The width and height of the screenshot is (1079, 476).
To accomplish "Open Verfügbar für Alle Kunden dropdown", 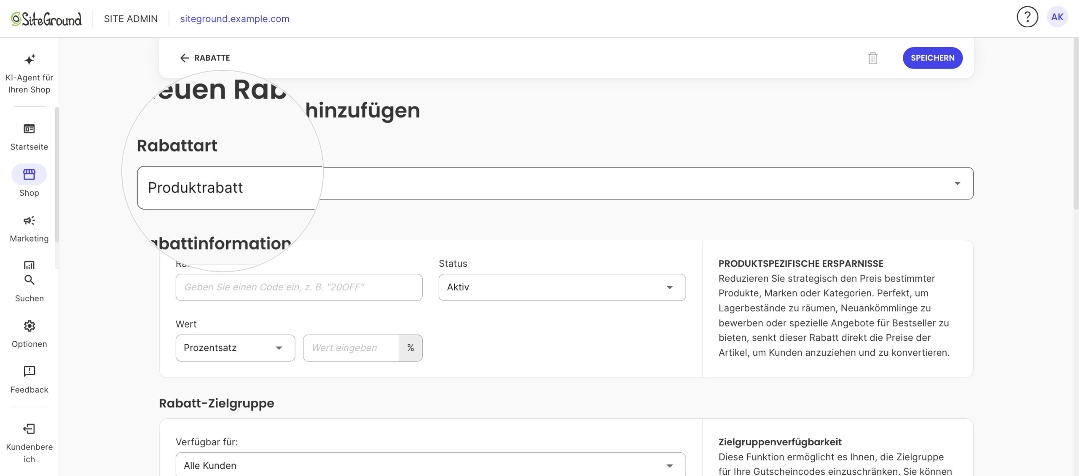I will [x=430, y=465].
